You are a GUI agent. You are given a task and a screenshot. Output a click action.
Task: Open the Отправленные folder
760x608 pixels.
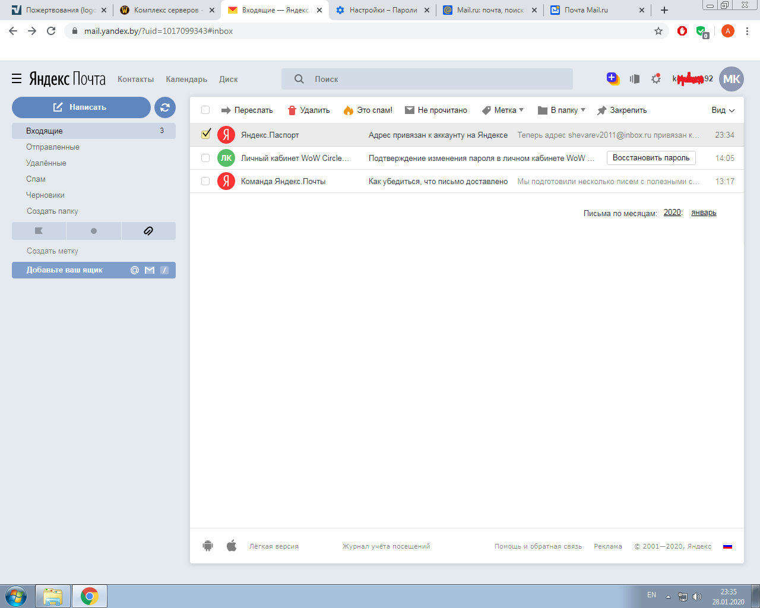point(53,147)
